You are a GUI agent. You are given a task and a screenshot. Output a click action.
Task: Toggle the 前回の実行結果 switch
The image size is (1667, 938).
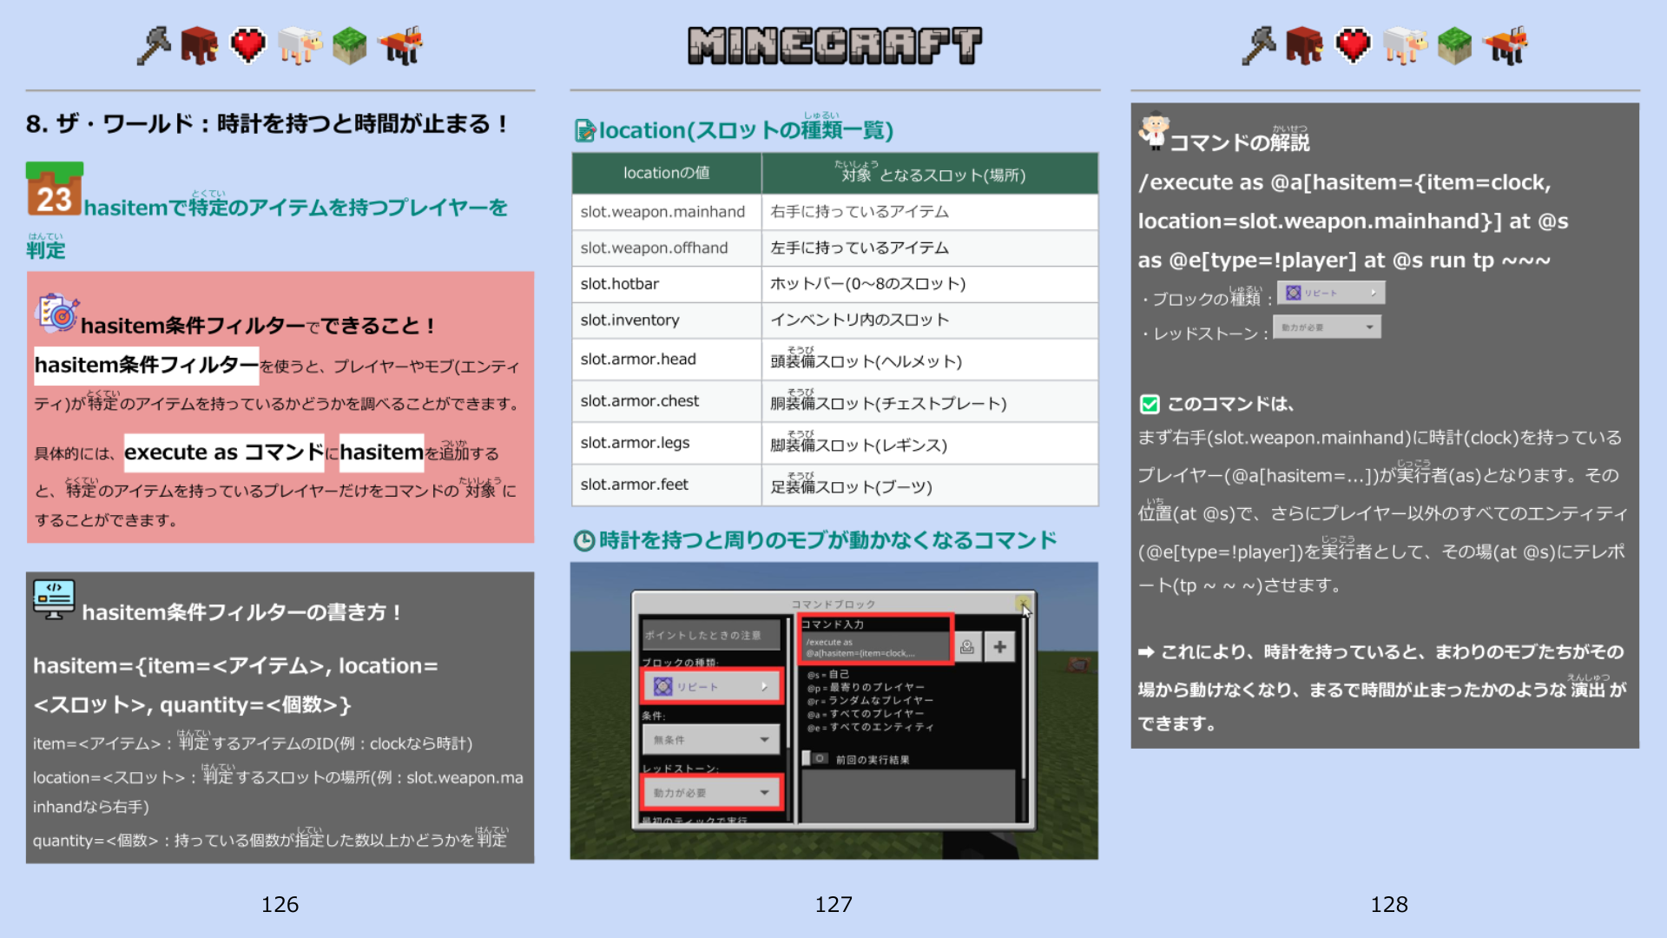click(816, 759)
